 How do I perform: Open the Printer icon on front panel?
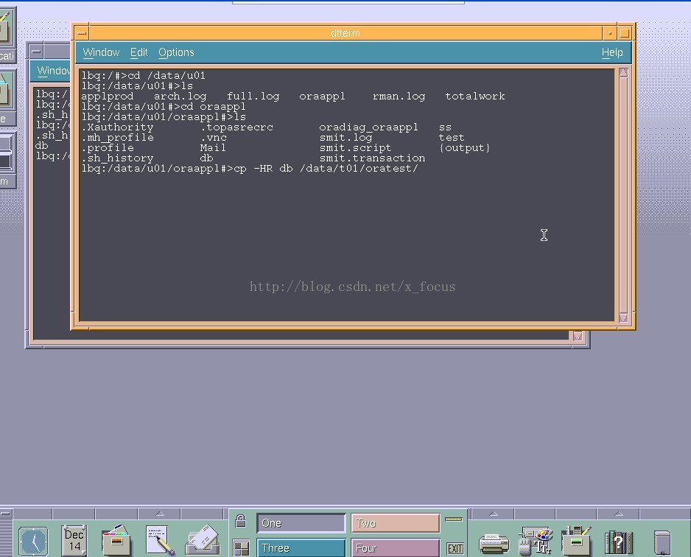point(494,543)
